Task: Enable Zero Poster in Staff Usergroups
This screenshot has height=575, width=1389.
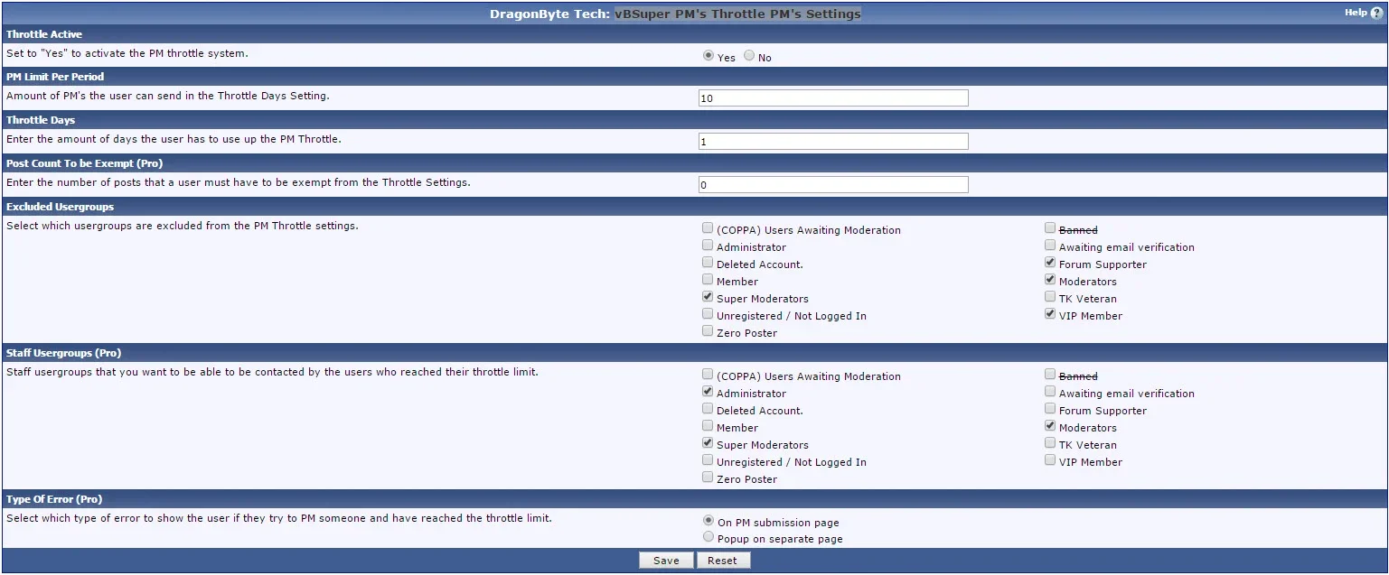Action: point(708,478)
